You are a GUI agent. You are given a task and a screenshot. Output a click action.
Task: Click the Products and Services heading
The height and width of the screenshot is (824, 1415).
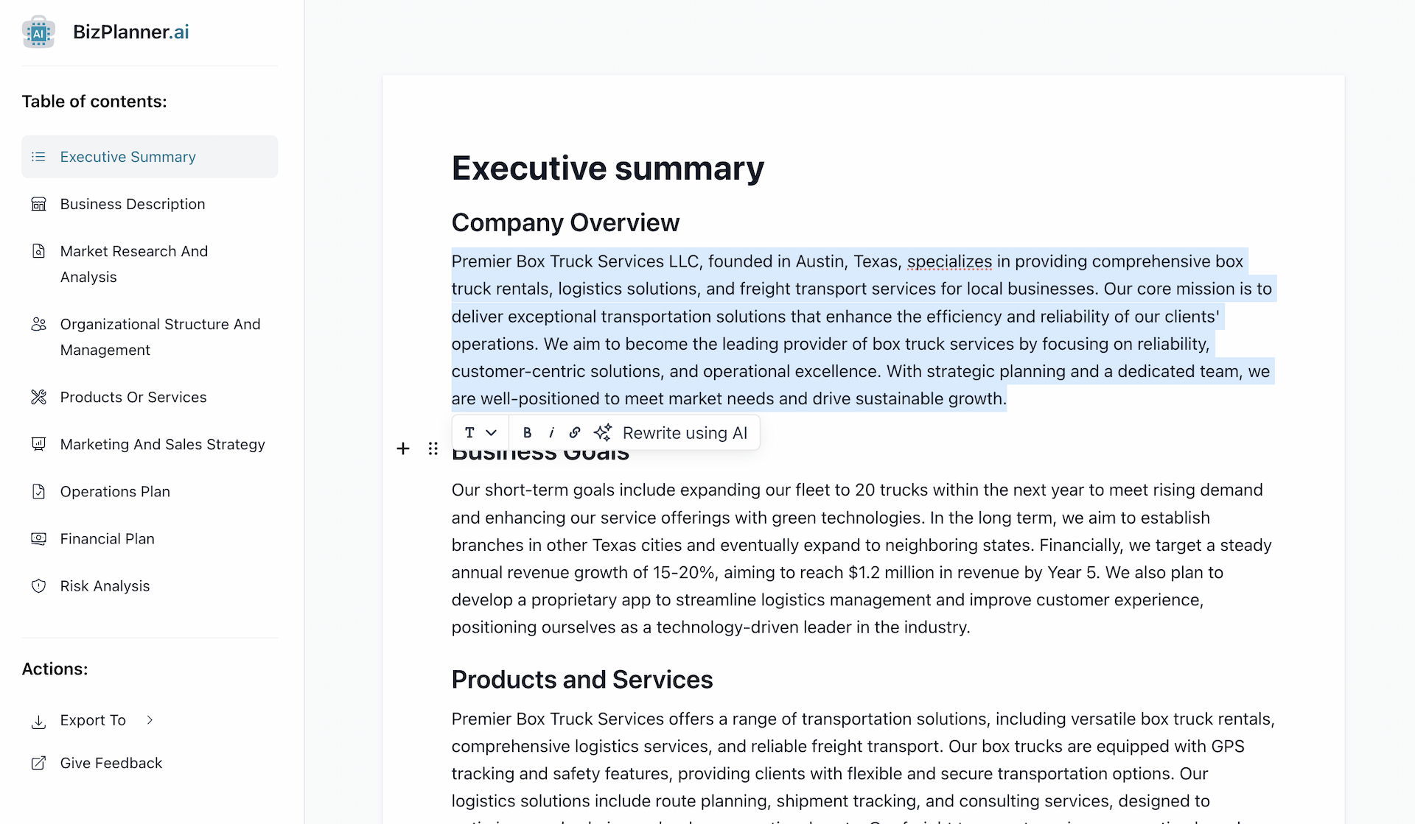581,679
